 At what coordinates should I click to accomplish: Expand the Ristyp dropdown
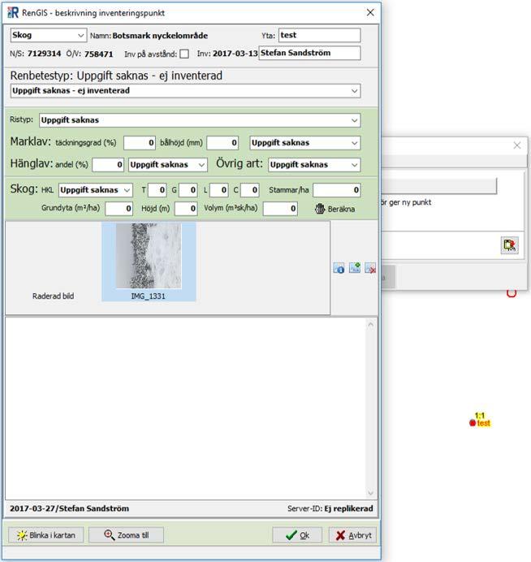[200, 120]
